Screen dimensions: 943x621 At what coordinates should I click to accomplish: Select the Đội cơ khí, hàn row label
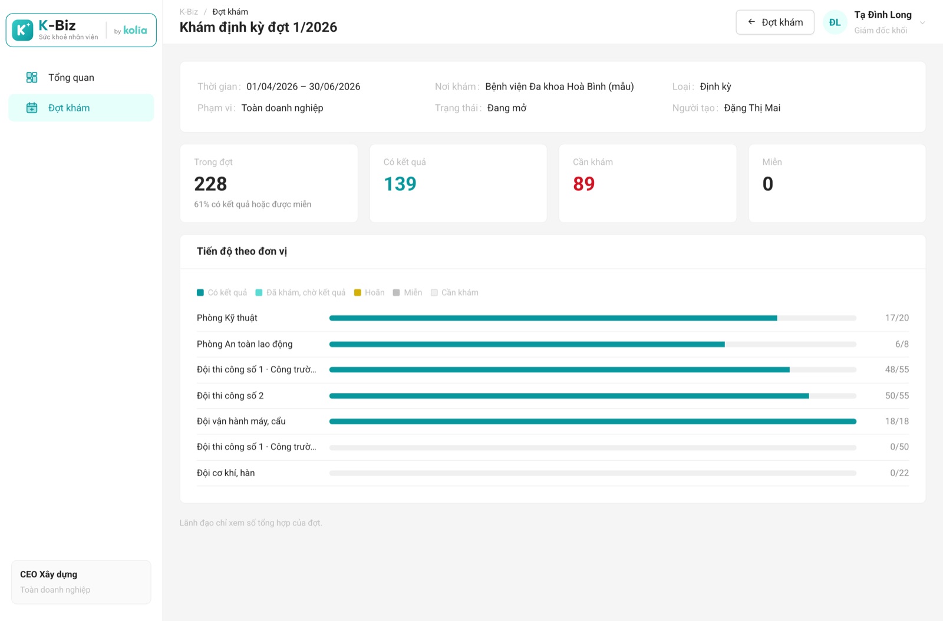226,473
